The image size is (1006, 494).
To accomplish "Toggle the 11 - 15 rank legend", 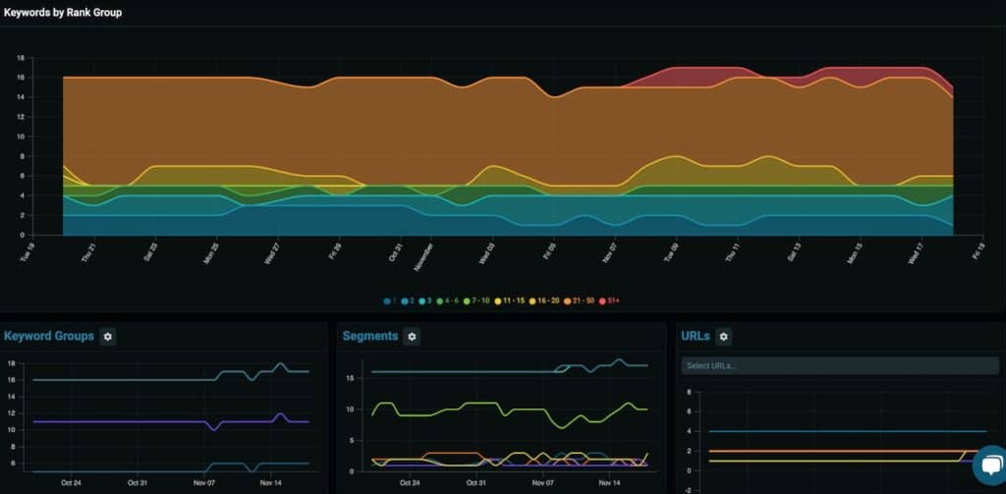I will click(510, 301).
